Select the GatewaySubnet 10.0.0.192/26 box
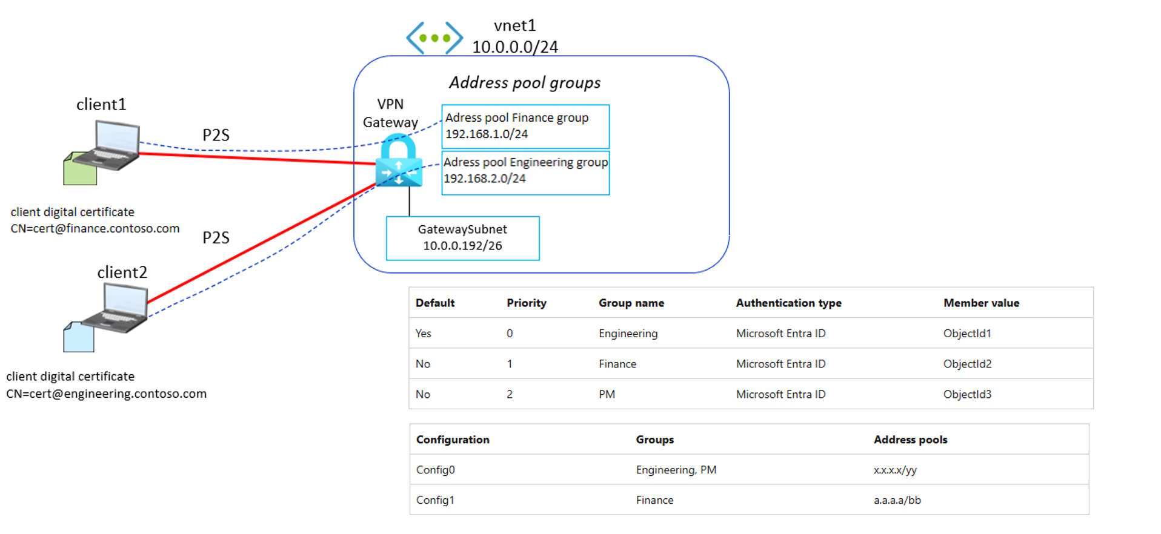This screenshot has width=1161, height=534. 462,238
